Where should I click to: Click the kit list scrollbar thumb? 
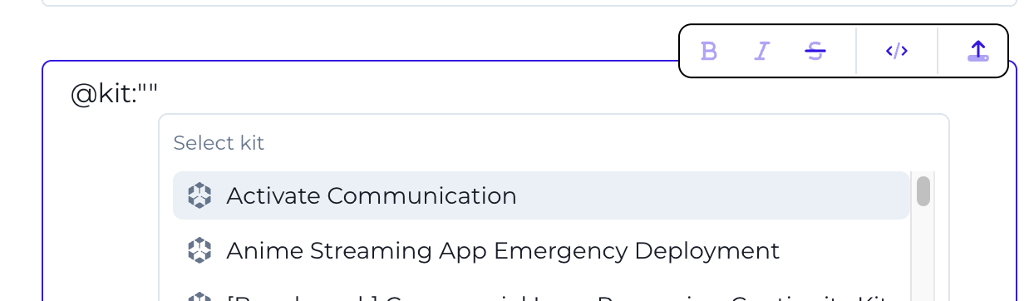click(x=923, y=190)
